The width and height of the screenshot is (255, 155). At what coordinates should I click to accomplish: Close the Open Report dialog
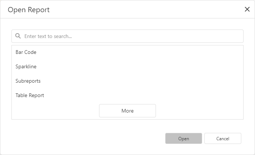[x=247, y=10]
